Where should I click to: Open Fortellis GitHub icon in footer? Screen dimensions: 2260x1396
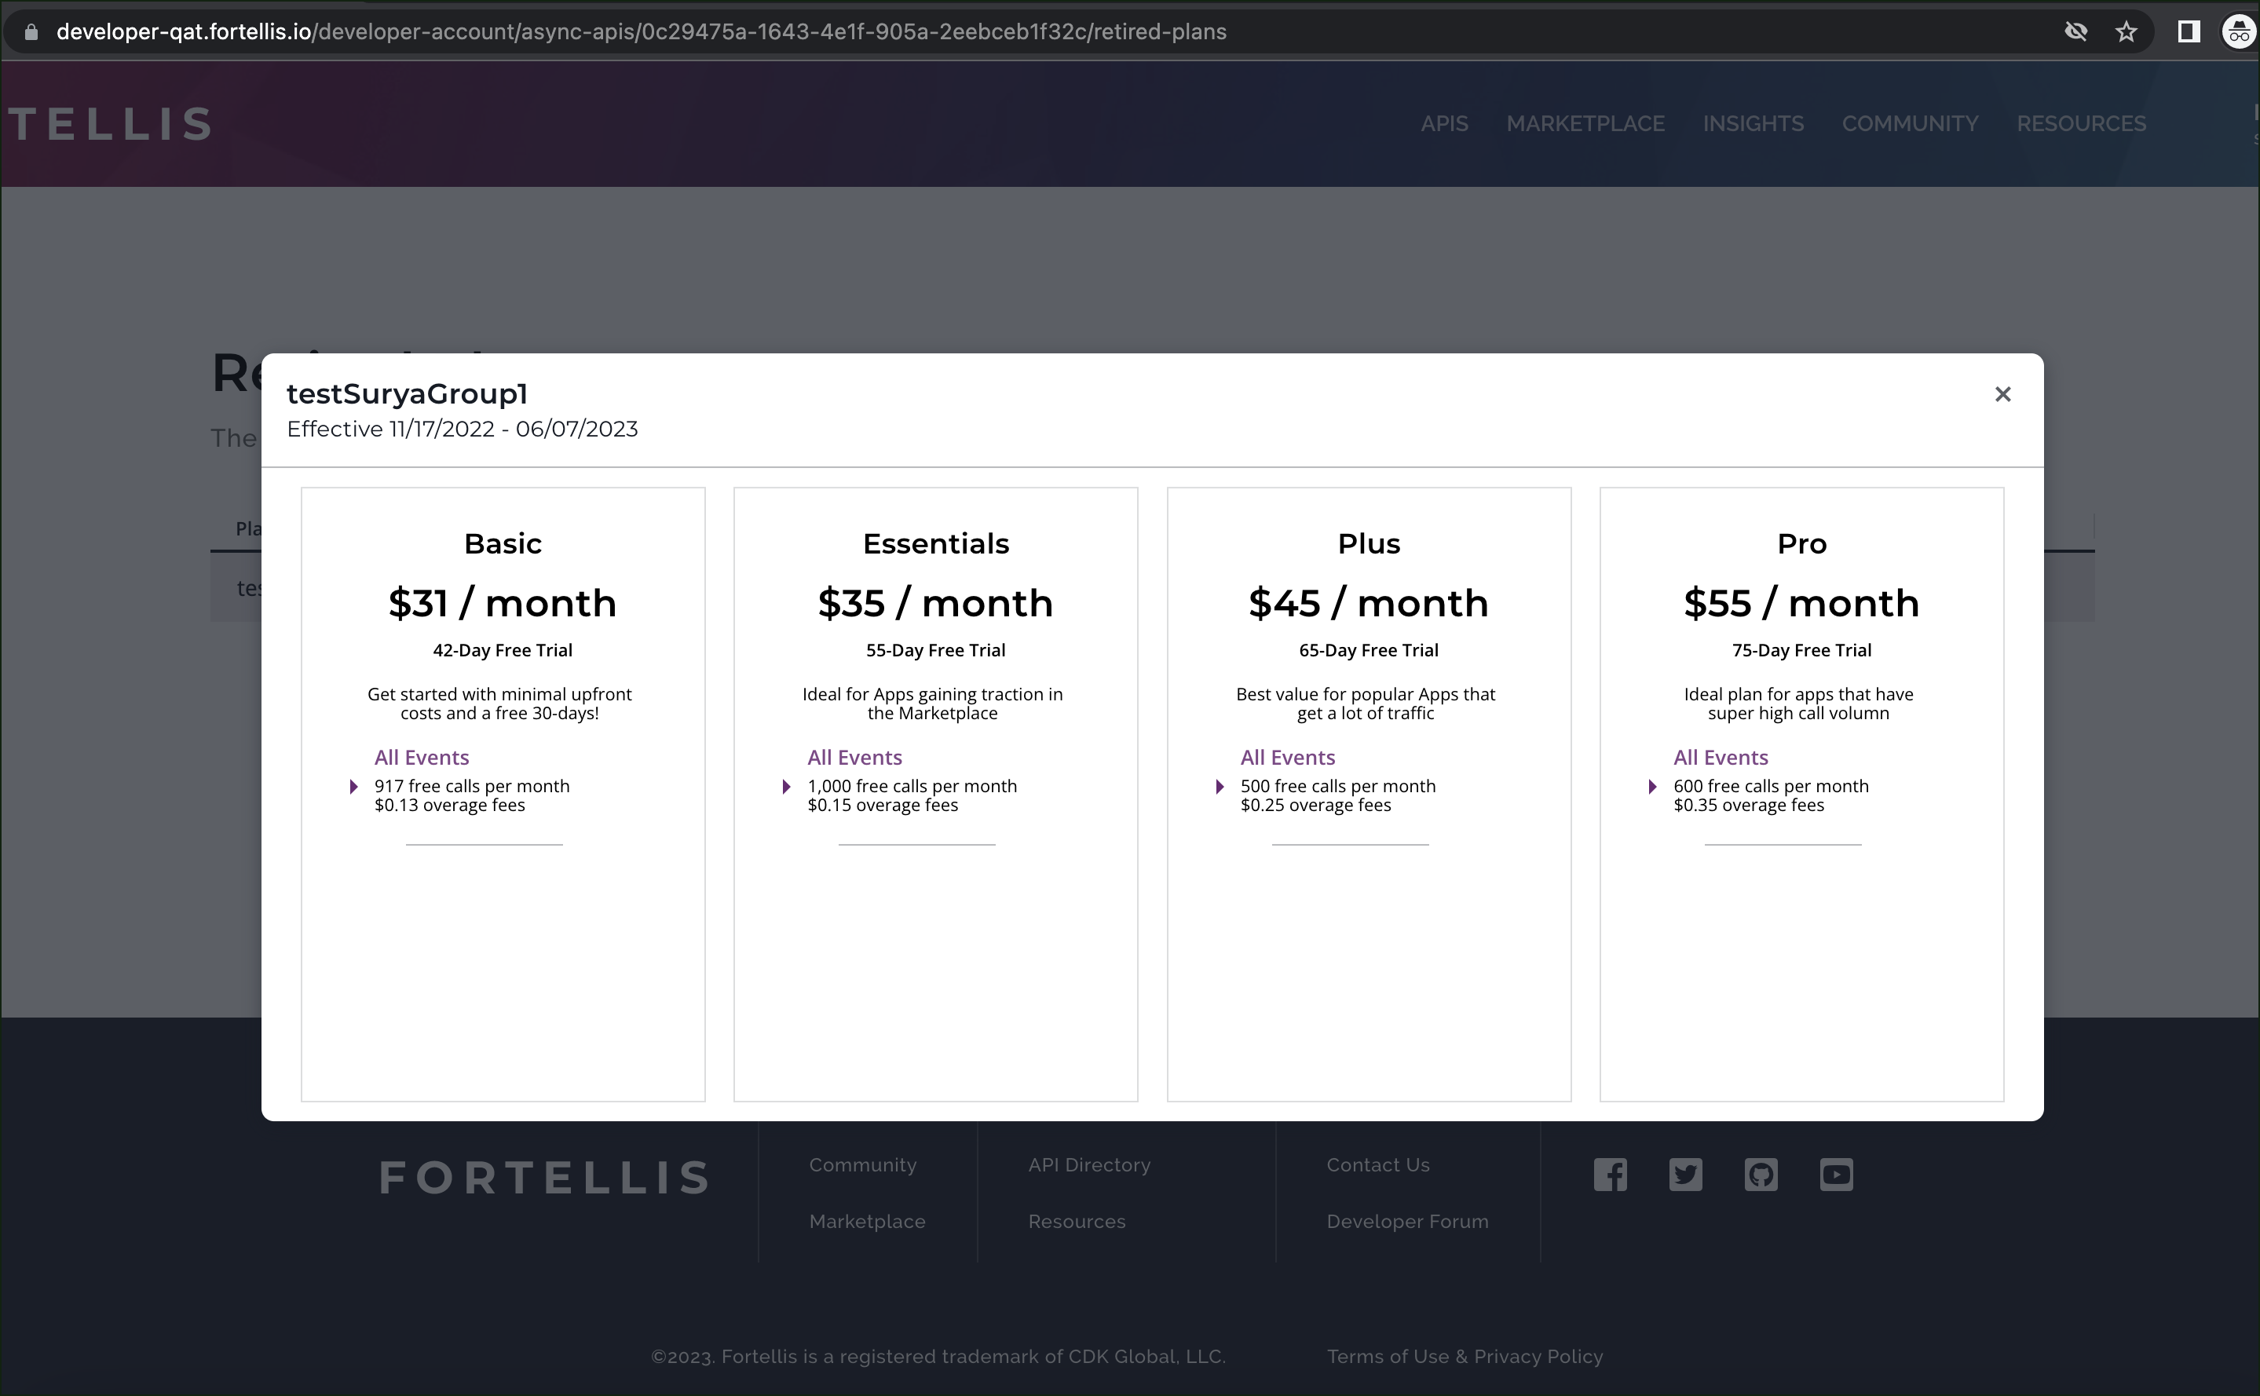pyautogui.click(x=1761, y=1175)
